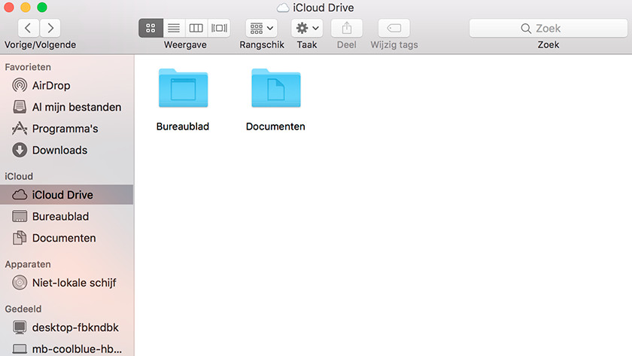
Task: Click the Documenten folder name label
Action: tap(275, 126)
